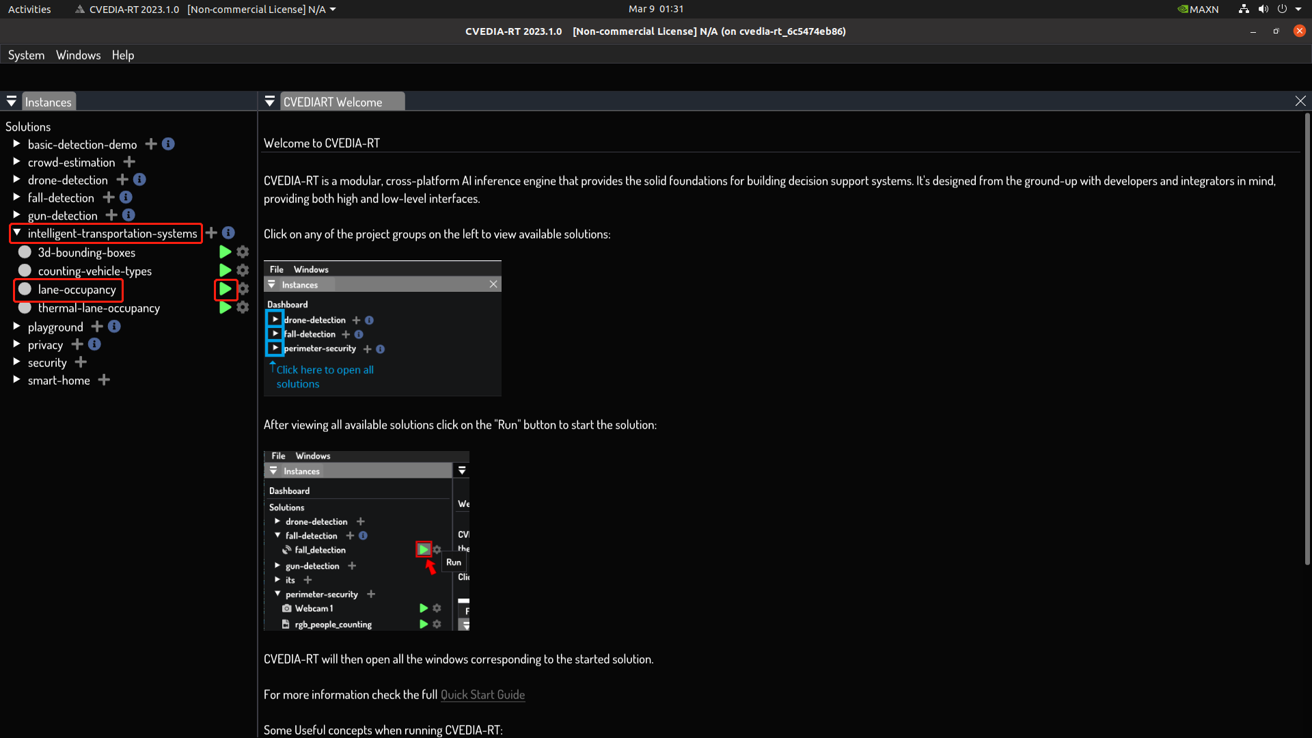Start the lane-occupancy instance
Screen dimensions: 1312x738
225,289
